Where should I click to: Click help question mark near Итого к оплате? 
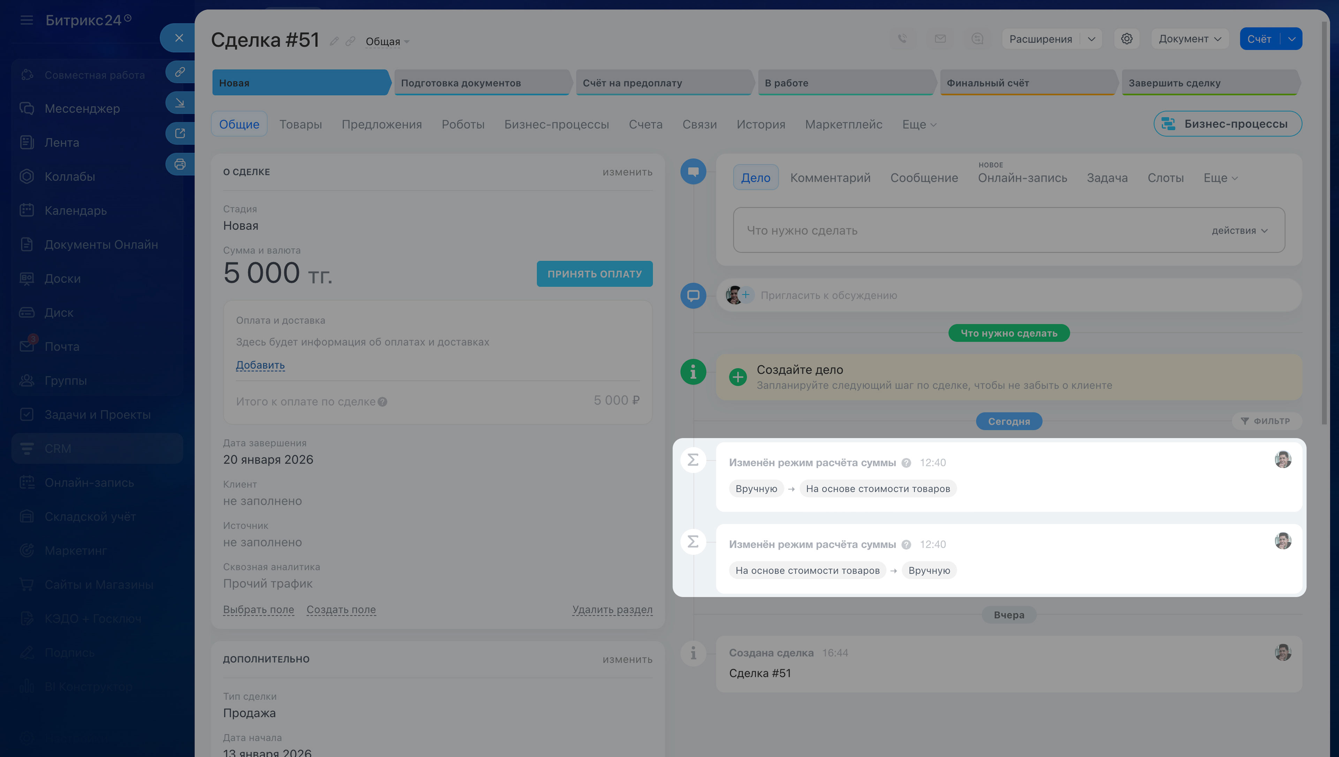point(382,402)
